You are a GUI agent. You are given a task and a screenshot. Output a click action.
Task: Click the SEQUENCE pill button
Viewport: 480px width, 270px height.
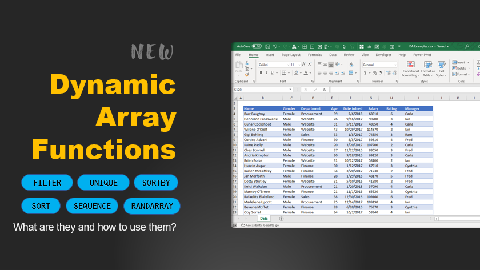[x=92, y=206]
